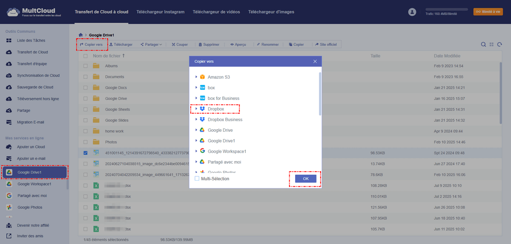
Task: Check the Documents folder checkbox
Action: tap(86, 77)
